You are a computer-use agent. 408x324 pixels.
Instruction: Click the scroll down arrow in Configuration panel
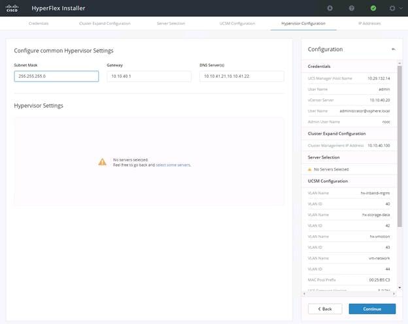click(x=399, y=287)
